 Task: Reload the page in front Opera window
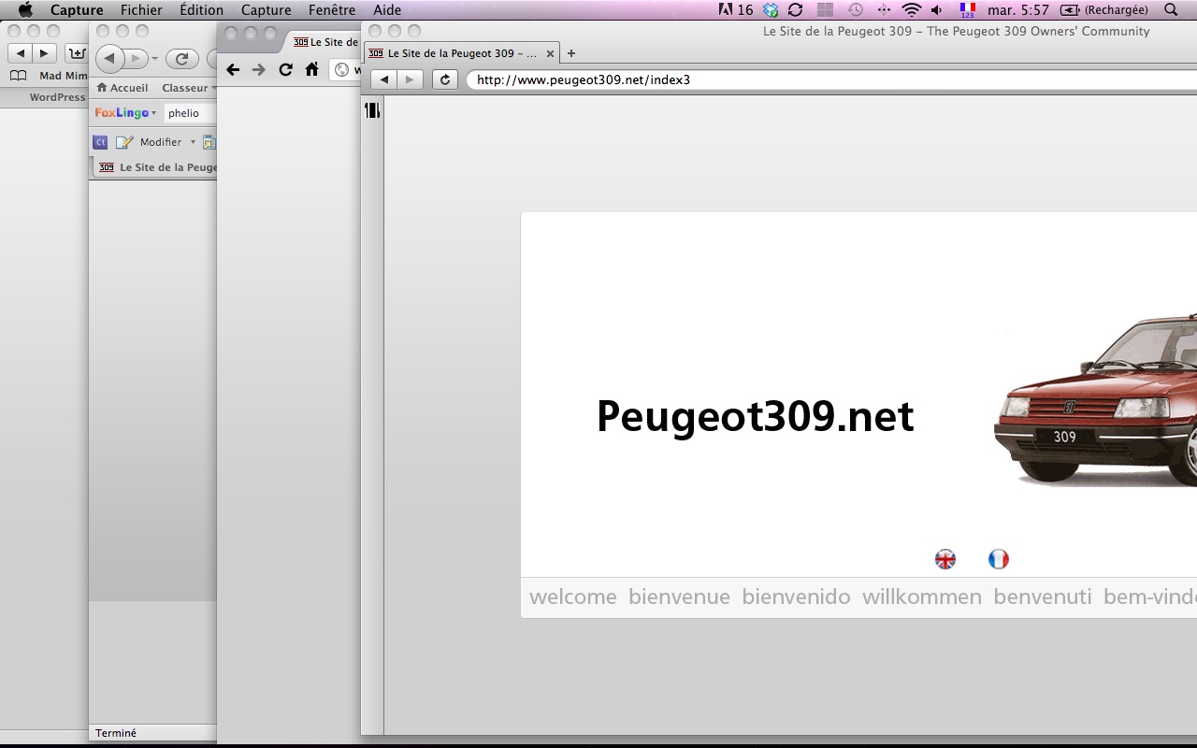click(x=445, y=79)
